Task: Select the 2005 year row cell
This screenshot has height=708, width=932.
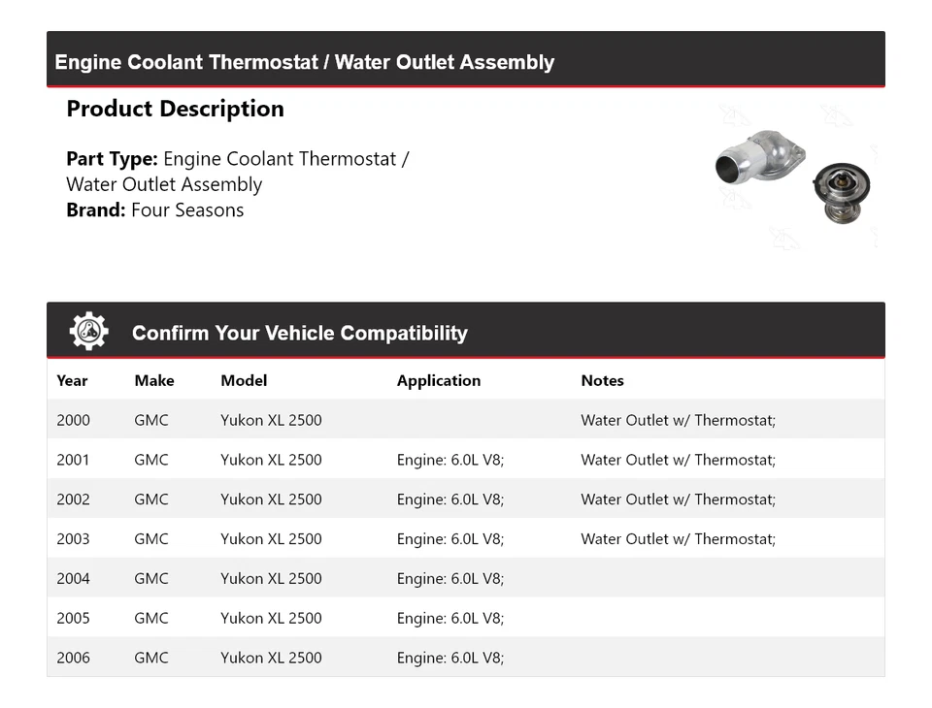Action: pos(73,618)
